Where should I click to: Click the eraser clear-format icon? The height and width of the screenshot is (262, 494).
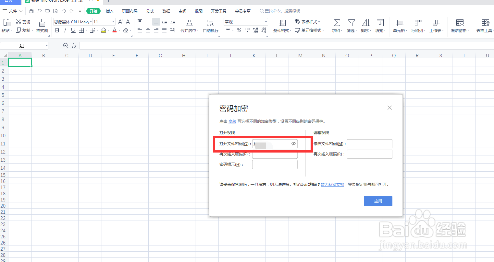point(126,30)
